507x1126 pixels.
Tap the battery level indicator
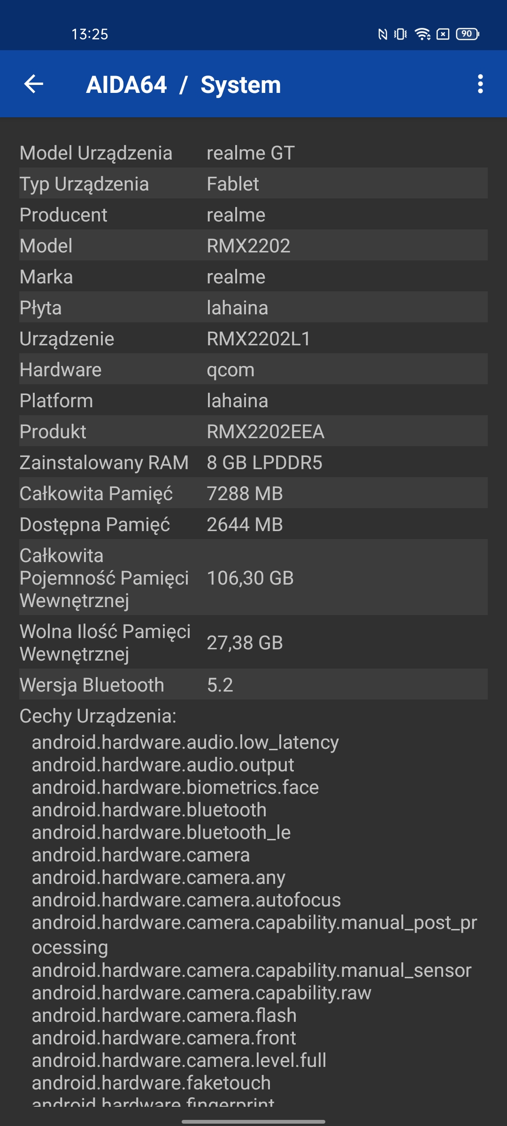[468, 34]
